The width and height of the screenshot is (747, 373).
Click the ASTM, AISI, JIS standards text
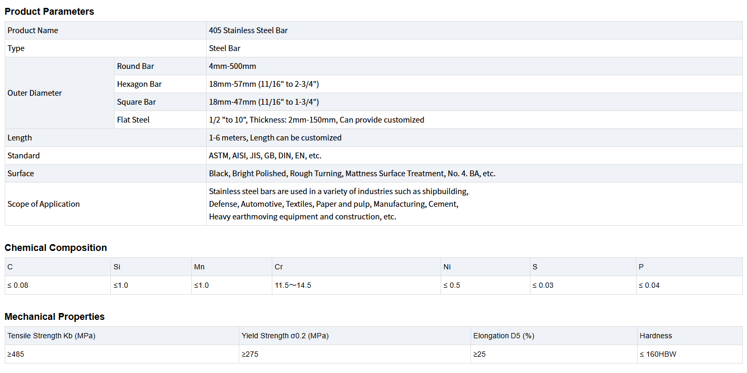(265, 156)
